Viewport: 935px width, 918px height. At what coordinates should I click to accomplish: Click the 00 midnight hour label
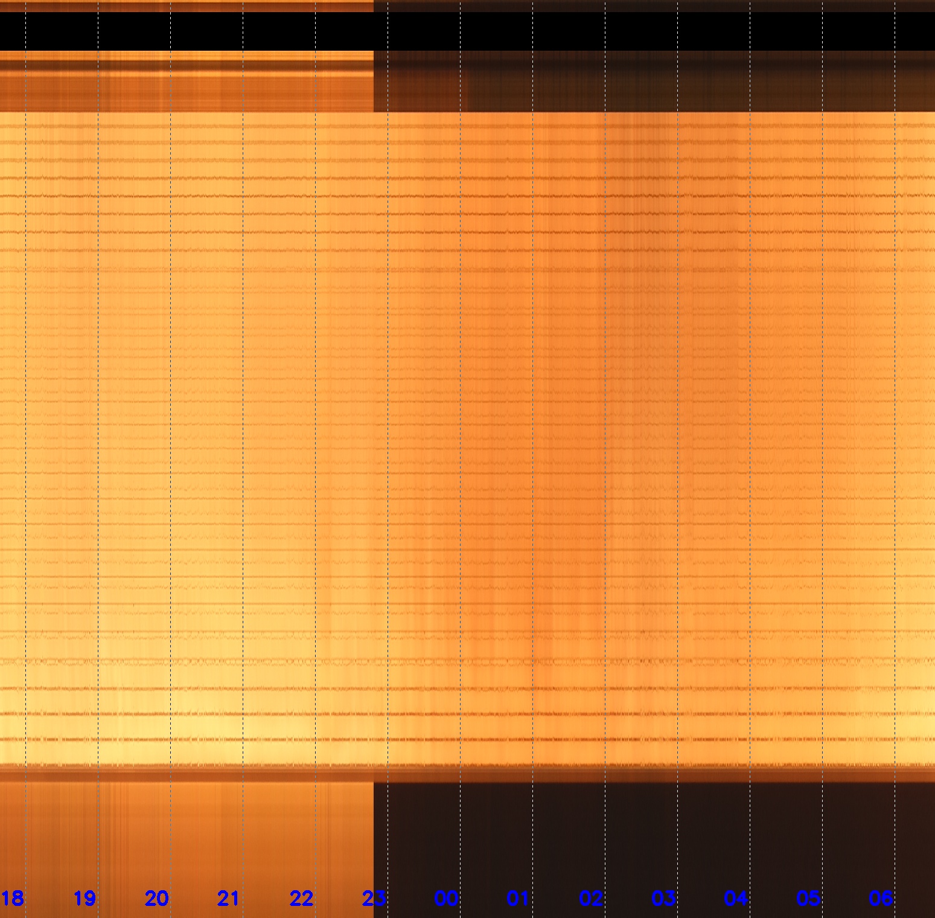tap(446, 899)
